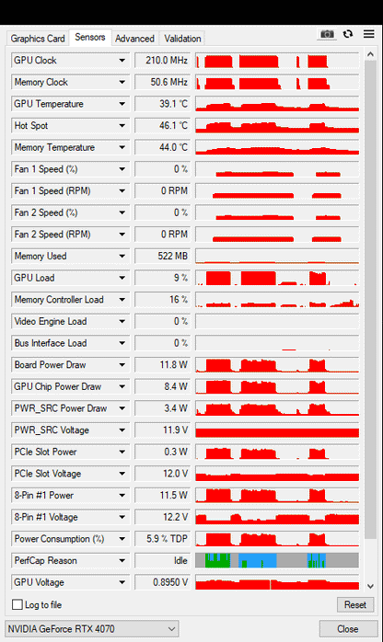Open the PCIe Slot Power dropdown
This screenshot has width=383, height=642.
(122, 452)
